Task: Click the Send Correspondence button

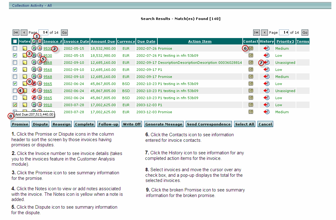Action: pyautogui.click(x=209, y=124)
